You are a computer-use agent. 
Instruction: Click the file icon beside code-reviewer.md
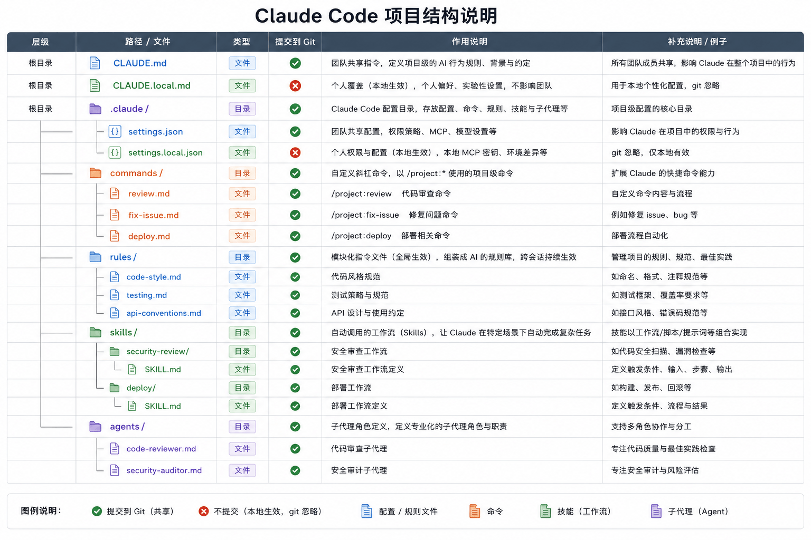(x=115, y=449)
